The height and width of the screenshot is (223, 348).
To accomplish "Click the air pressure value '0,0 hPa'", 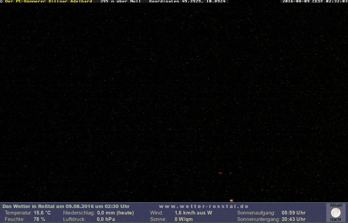I will tap(106, 219).
